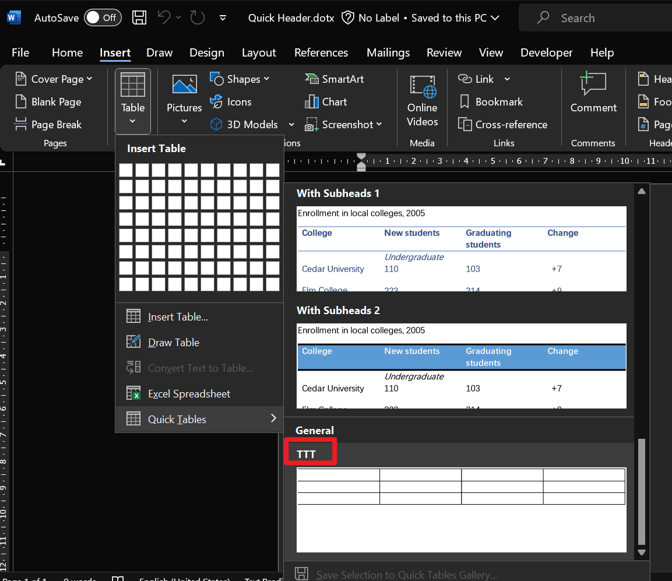Click the Undo arrow icon
The image size is (672, 581).
pos(164,17)
